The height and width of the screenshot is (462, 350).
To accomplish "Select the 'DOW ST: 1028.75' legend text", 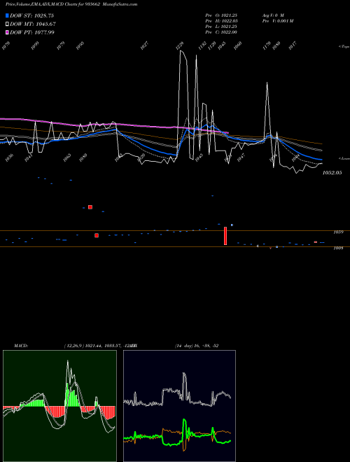I will point(31,15).
